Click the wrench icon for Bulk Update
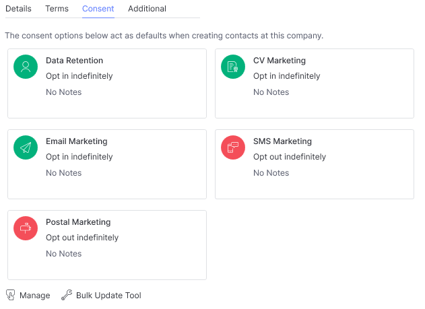 pos(66,295)
